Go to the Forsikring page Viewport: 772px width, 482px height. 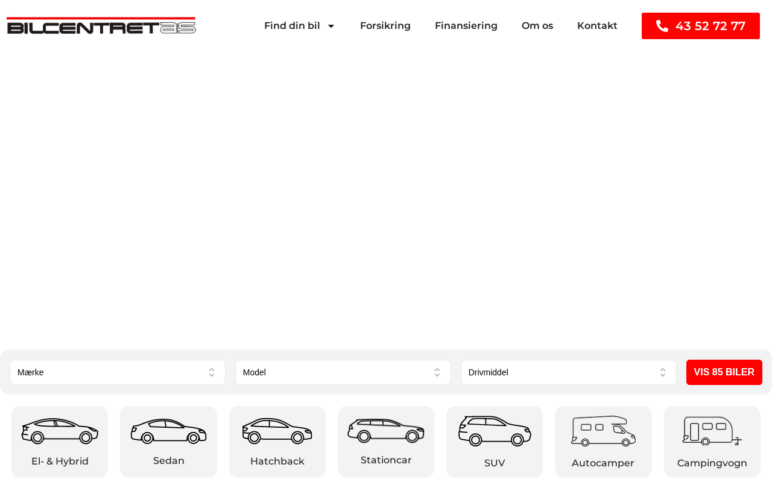tap(385, 26)
